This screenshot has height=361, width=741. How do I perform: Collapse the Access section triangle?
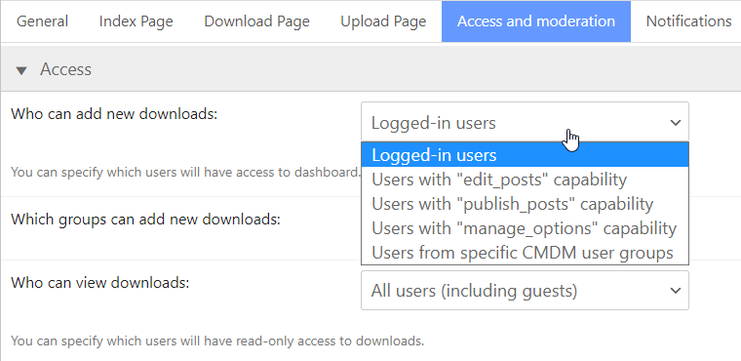pos(21,71)
